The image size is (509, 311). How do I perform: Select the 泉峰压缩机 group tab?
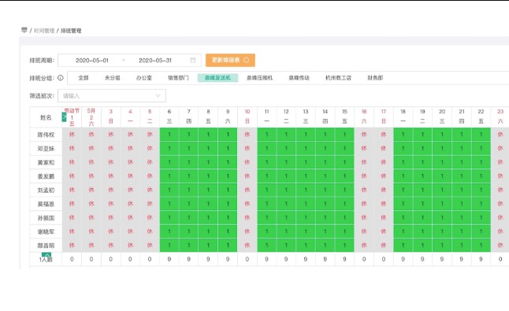pyautogui.click(x=260, y=78)
